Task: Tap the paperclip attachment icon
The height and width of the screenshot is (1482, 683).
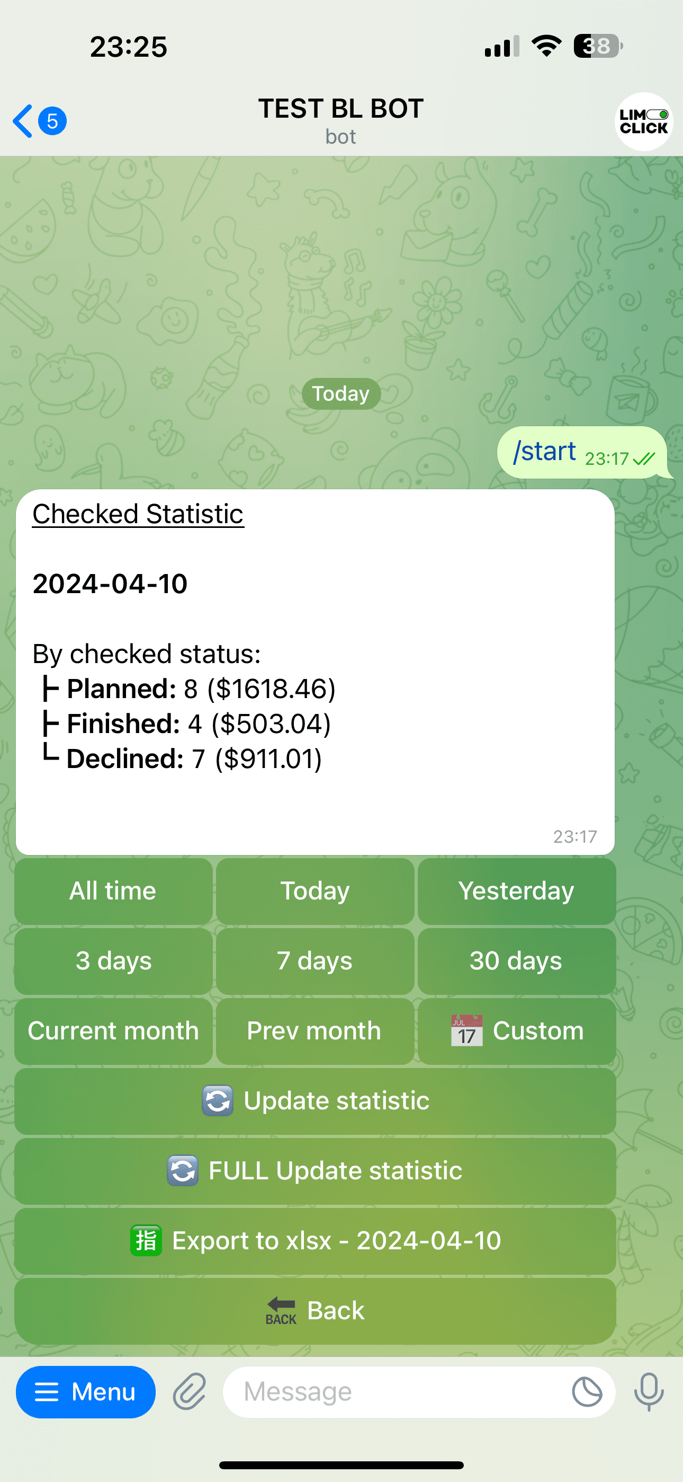Action: [x=190, y=1392]
